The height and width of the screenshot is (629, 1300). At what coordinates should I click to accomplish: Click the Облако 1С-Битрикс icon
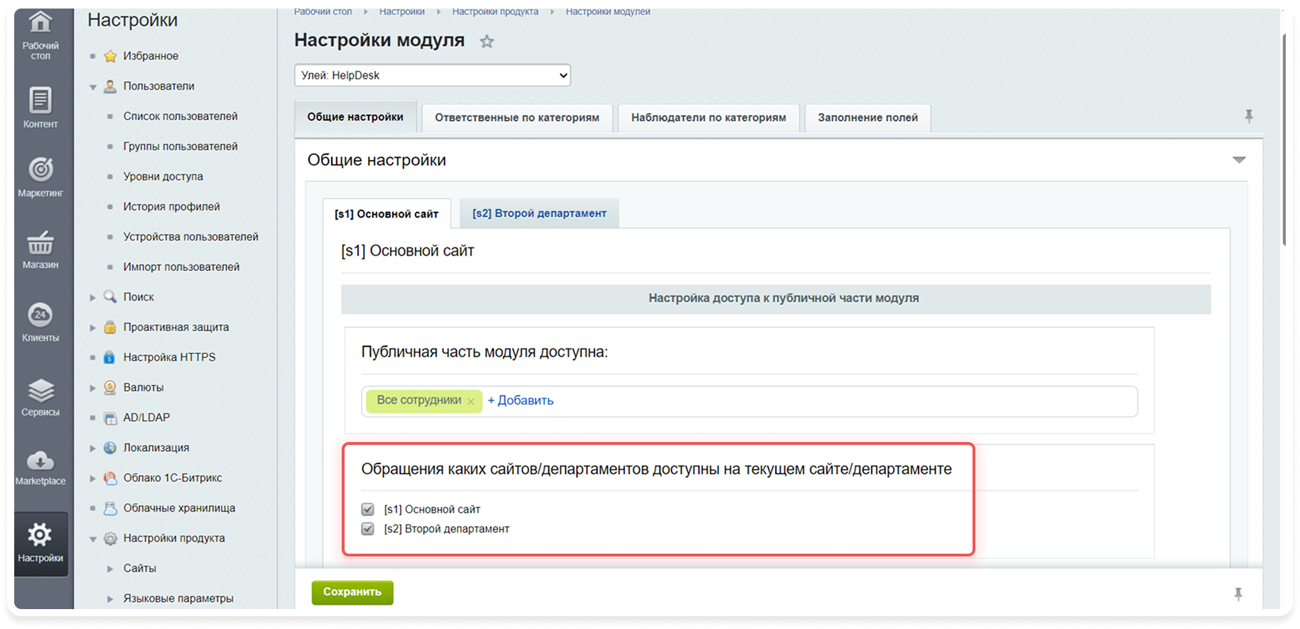[110, 478]
